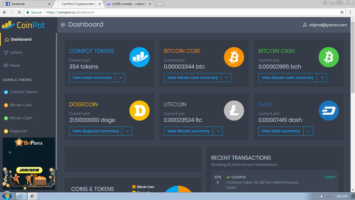Click the grey Litecoin coin icon
Viewport: 355px width, 200px height.
point(234,110)
